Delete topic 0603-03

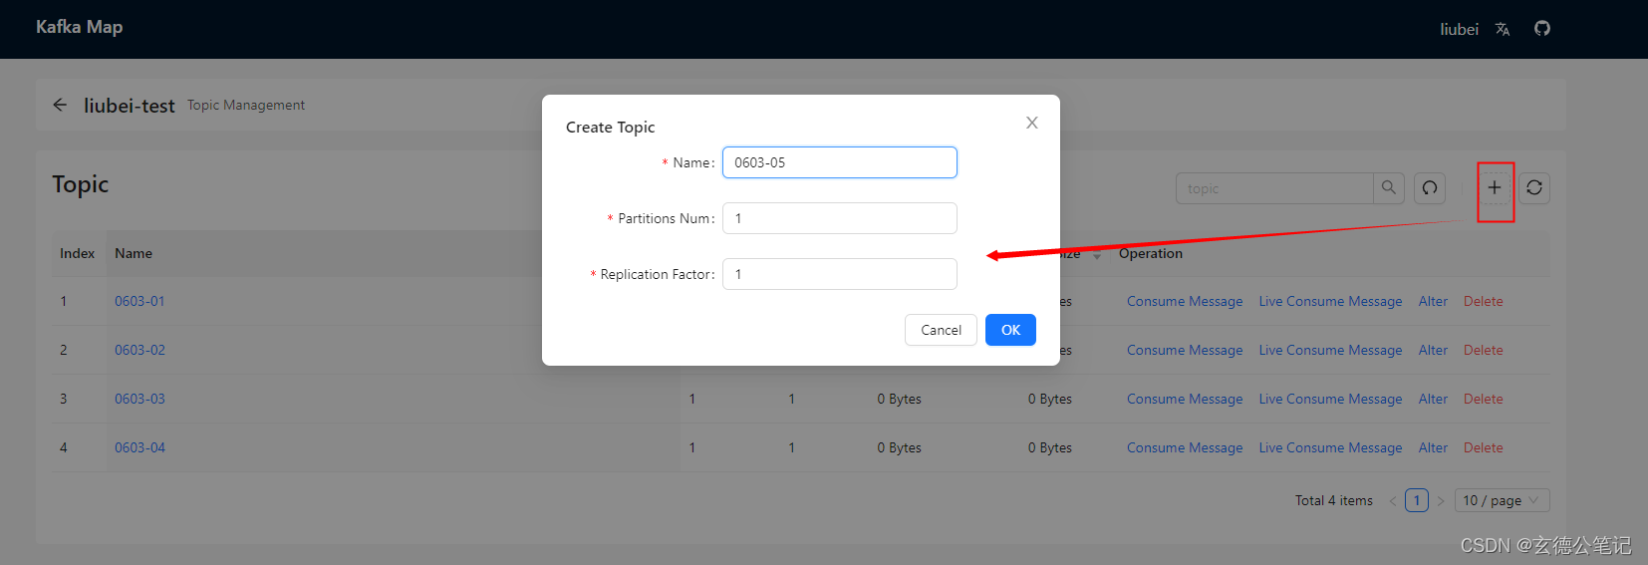[1483, 399]
